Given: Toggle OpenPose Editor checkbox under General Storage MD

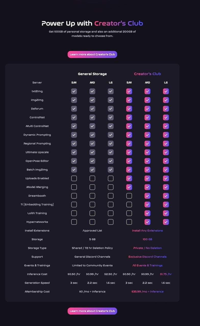Looking at the screenshot, I should pyautogui.click(x=92, y=161).
